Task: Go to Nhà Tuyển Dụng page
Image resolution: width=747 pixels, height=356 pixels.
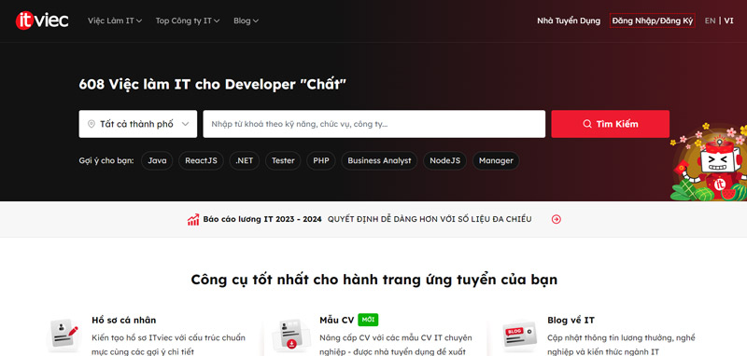Action: pyautogui.click(x=569, y=21)
